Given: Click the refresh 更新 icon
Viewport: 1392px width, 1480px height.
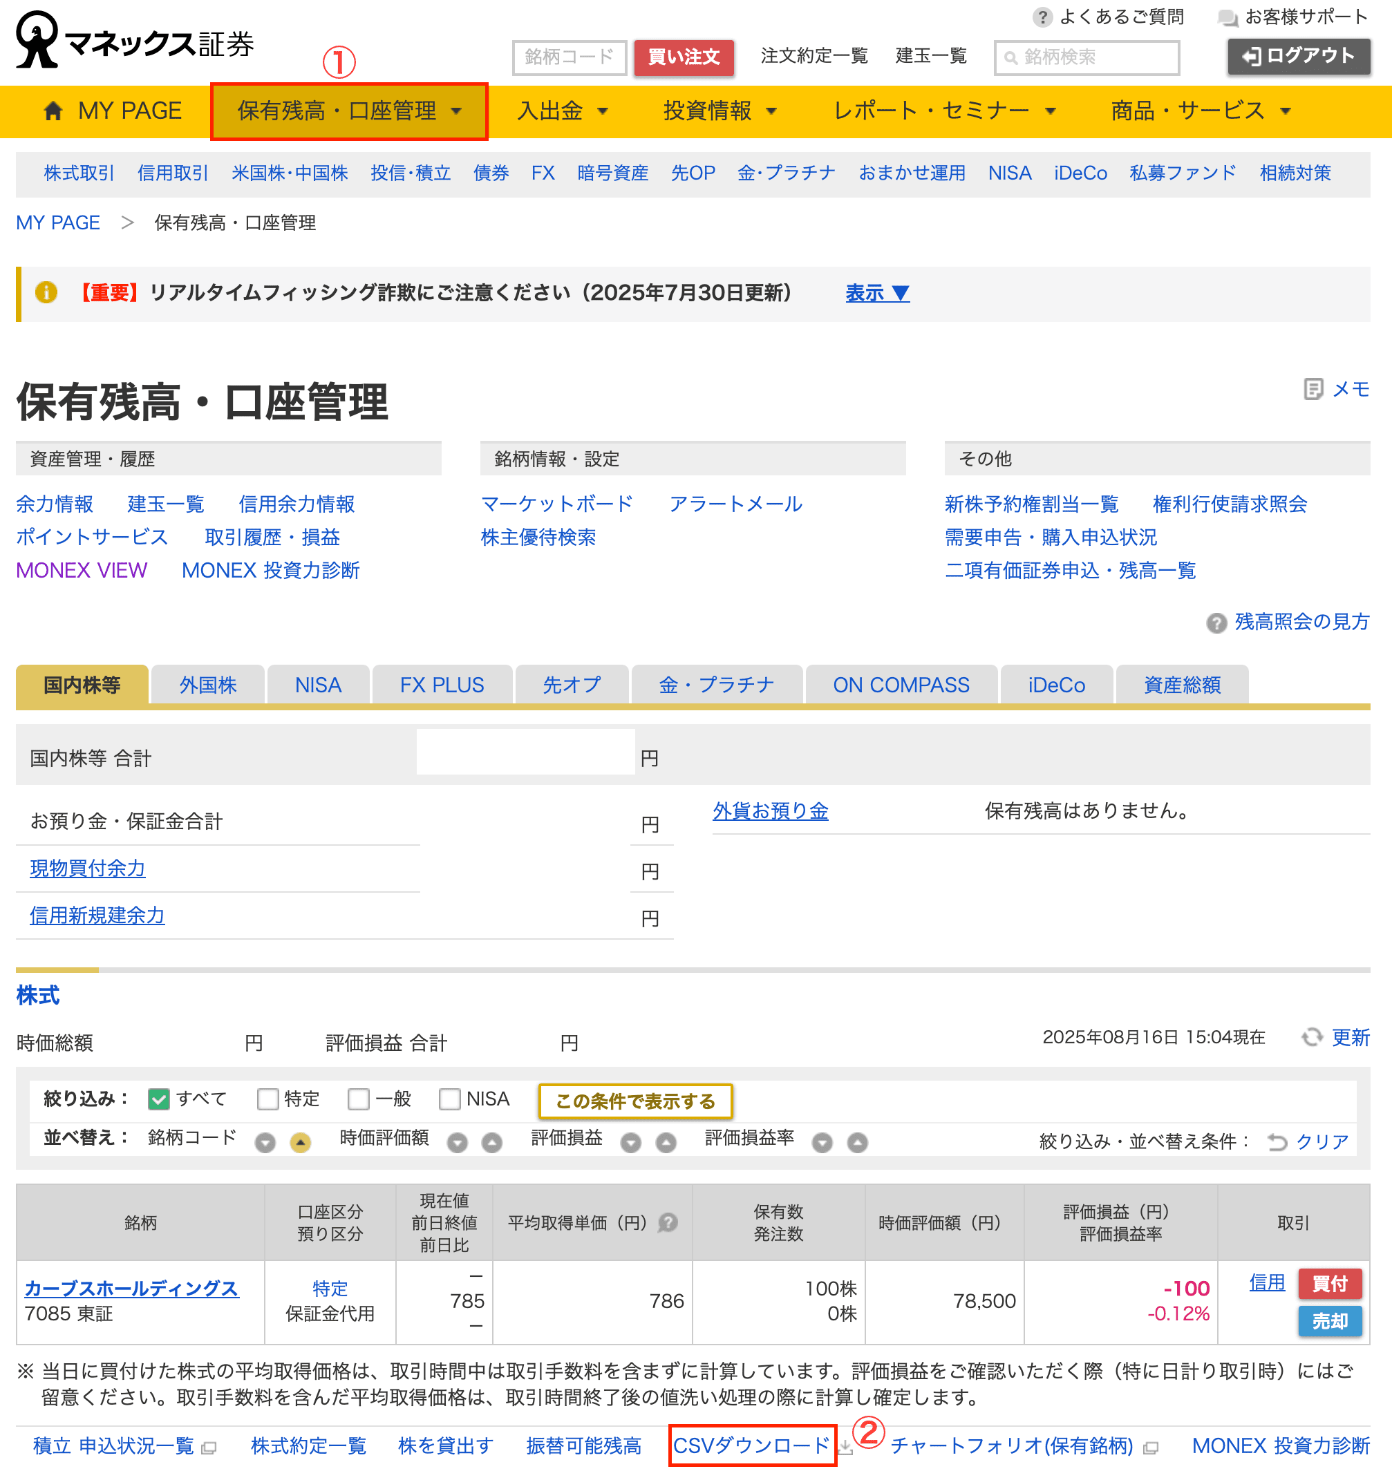Looking at the screenshot, I should 1312,1037.
